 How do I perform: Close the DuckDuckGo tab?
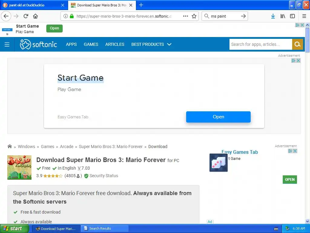[x=63, y=5]
